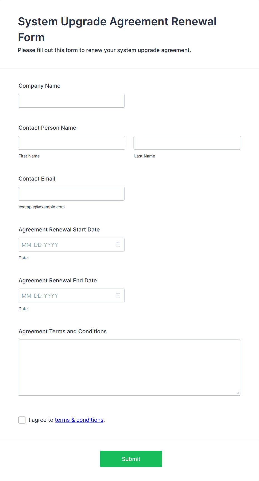Click the 'Contact Person Name' label
The height and width of the screenshot is (481, 259).
tap(47, 128)
